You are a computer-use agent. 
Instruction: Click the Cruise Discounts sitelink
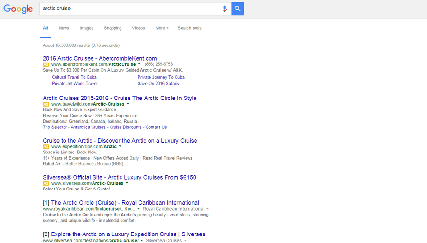126,127
